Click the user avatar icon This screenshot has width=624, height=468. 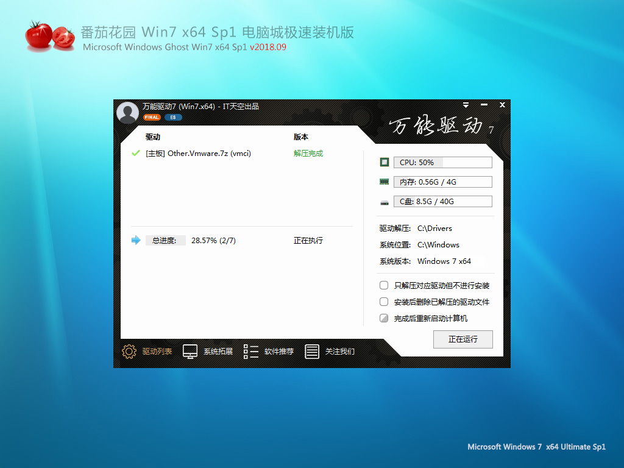[x=127, y=113]
